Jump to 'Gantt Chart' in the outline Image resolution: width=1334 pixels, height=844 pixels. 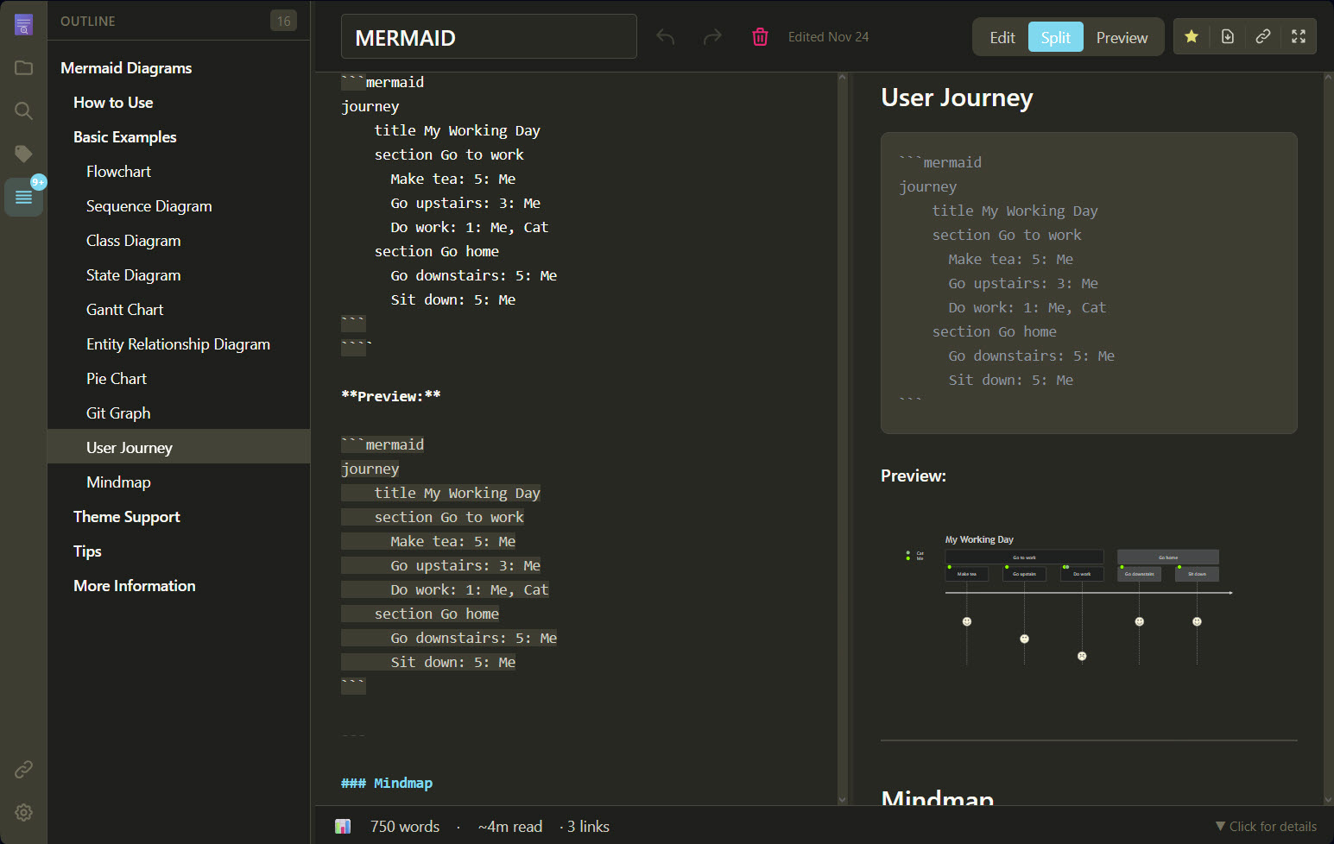[x=124, y=309]
